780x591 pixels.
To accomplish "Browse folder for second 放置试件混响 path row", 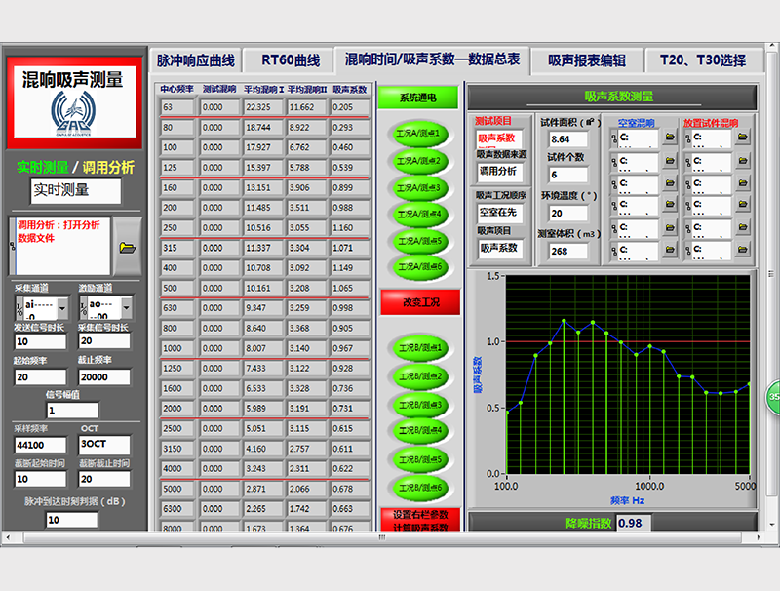I will pyautogui.click(x=743, y=161).
